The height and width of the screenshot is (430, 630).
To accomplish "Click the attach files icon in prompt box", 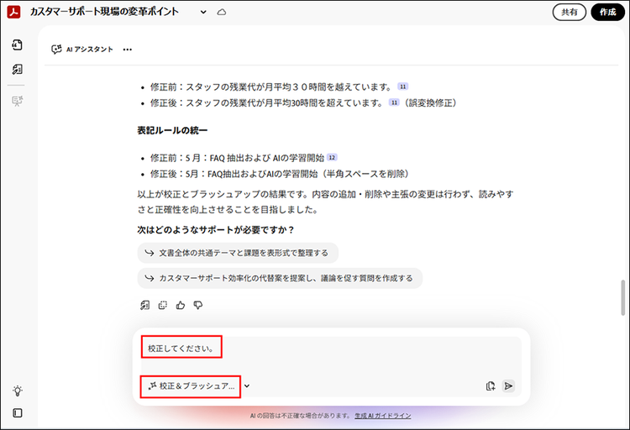I will [x=491, y=386].
